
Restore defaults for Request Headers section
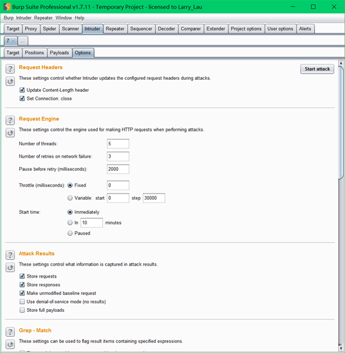tap(10, 81)
